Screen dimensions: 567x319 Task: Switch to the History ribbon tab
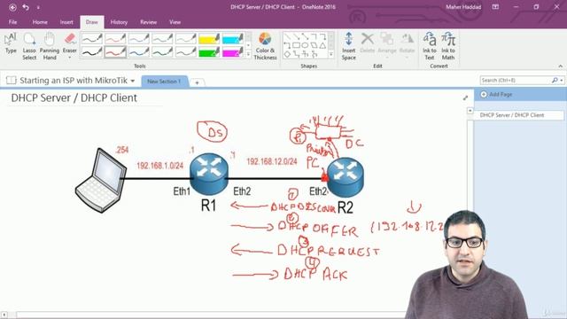coord(119,22)
